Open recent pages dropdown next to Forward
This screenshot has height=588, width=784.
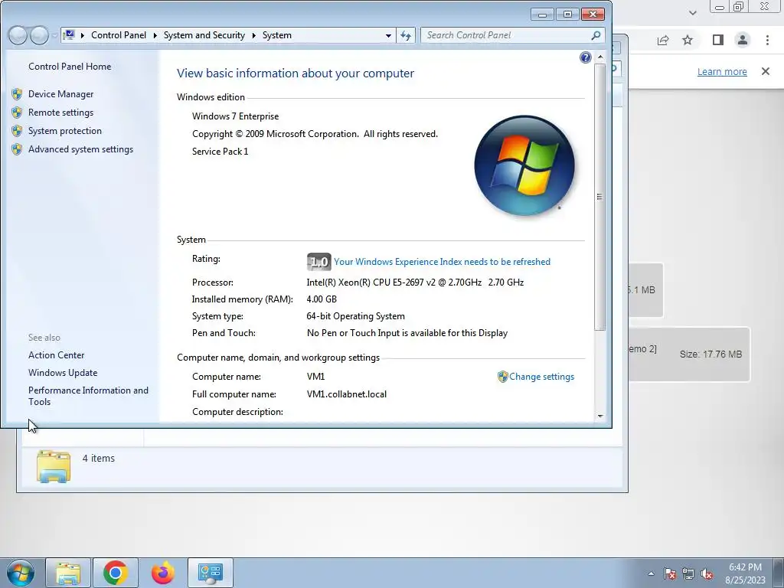coord(54,35)
